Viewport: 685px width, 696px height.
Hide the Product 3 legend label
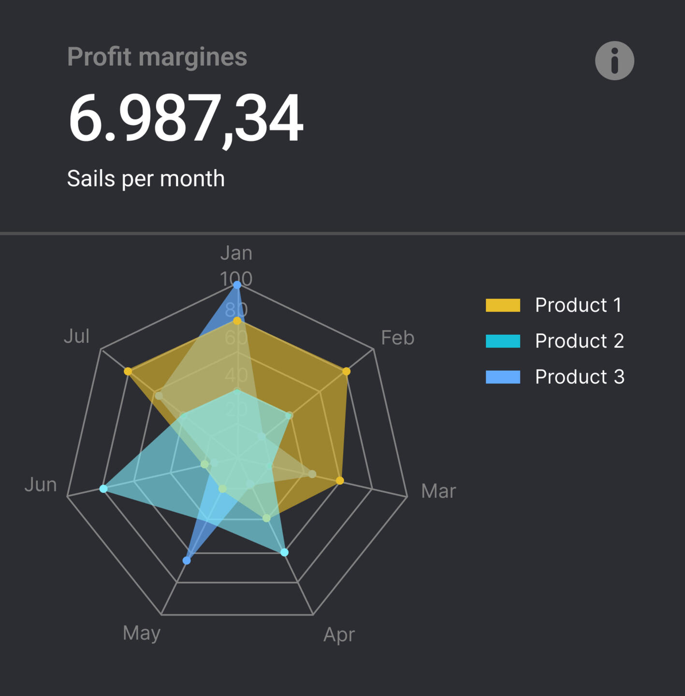coord(580,377)
